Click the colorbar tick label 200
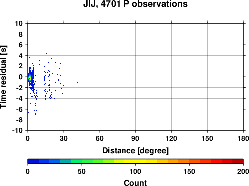249x186 pixels. 243,171
